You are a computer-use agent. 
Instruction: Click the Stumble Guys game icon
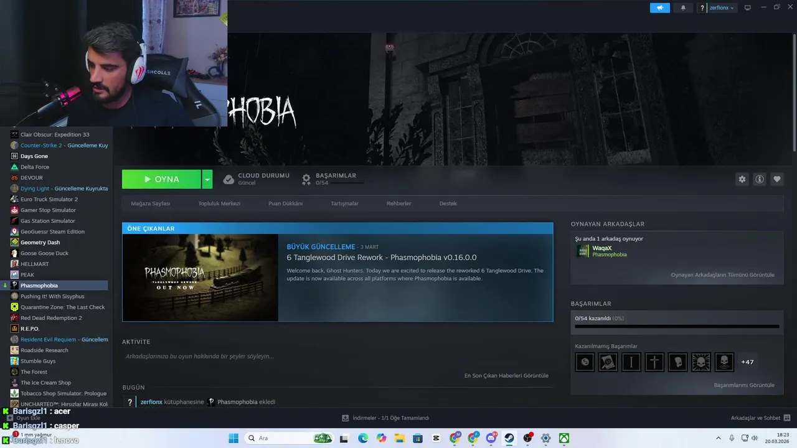[x=14, y=361]
